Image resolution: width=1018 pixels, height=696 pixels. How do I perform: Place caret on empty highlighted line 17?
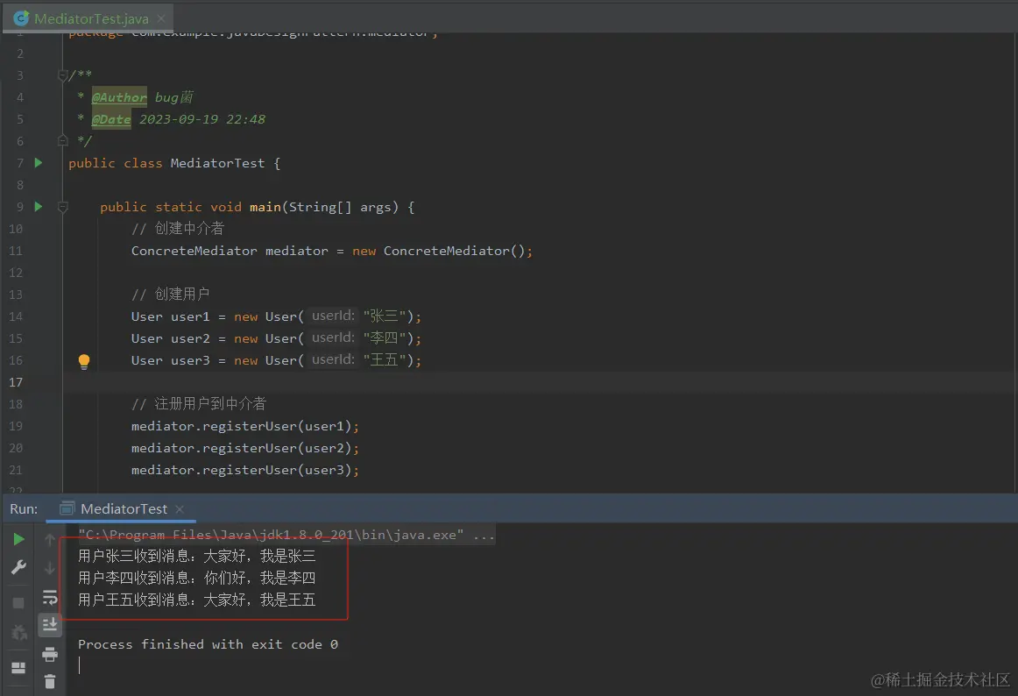point(539,382)
